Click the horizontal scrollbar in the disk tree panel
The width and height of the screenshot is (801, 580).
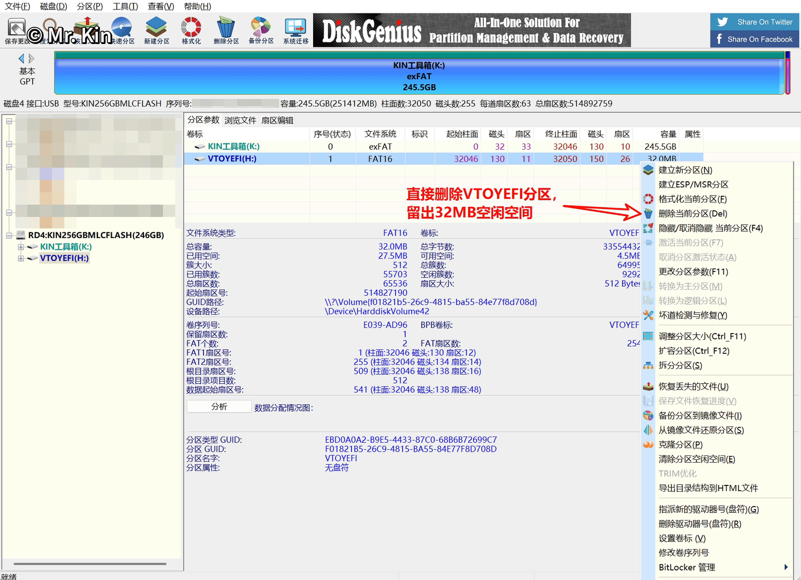(90, 564)
